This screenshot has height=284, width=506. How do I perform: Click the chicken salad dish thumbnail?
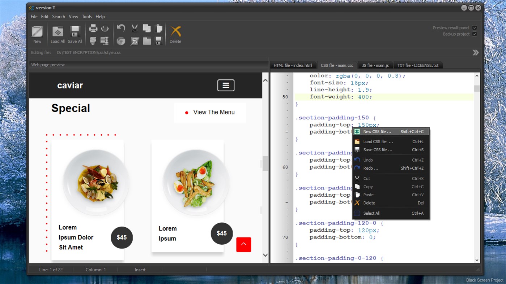point(196,182)
